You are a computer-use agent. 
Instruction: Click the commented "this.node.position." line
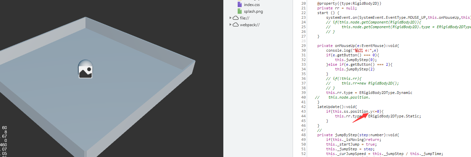pos(343,97)
